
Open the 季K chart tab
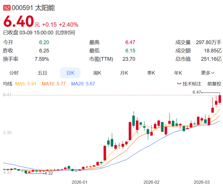[151, 73]
